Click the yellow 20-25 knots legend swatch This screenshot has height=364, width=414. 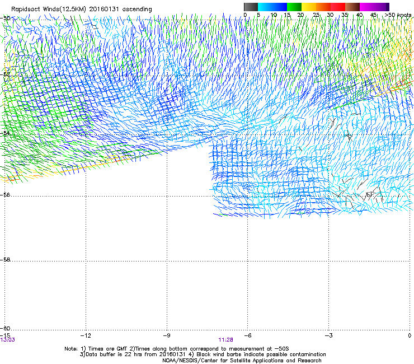[x=309, y=7]
